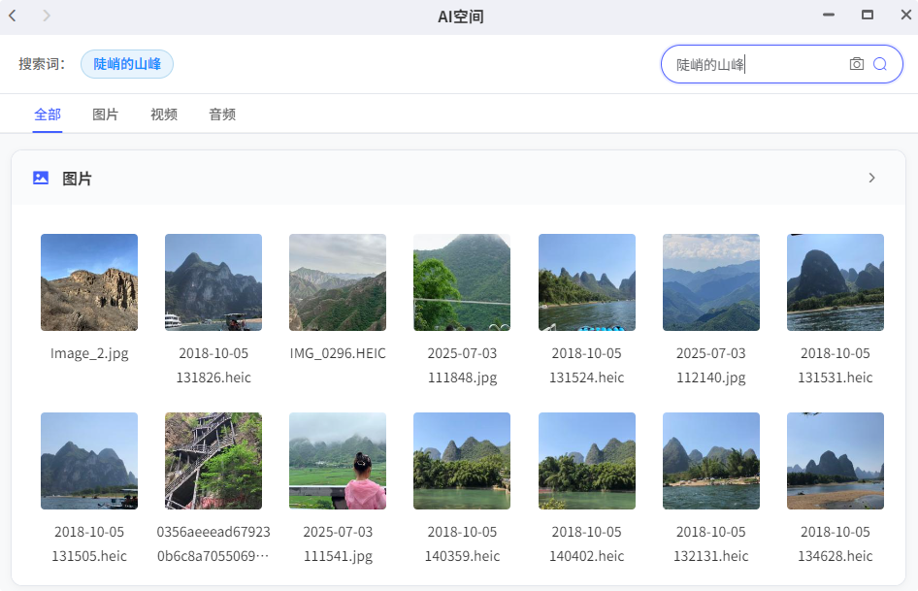The height and width of the screenshot is (591, 918).
Task: Open the staircase photo starting with 0356aeeead
Action: coord(213,461)
